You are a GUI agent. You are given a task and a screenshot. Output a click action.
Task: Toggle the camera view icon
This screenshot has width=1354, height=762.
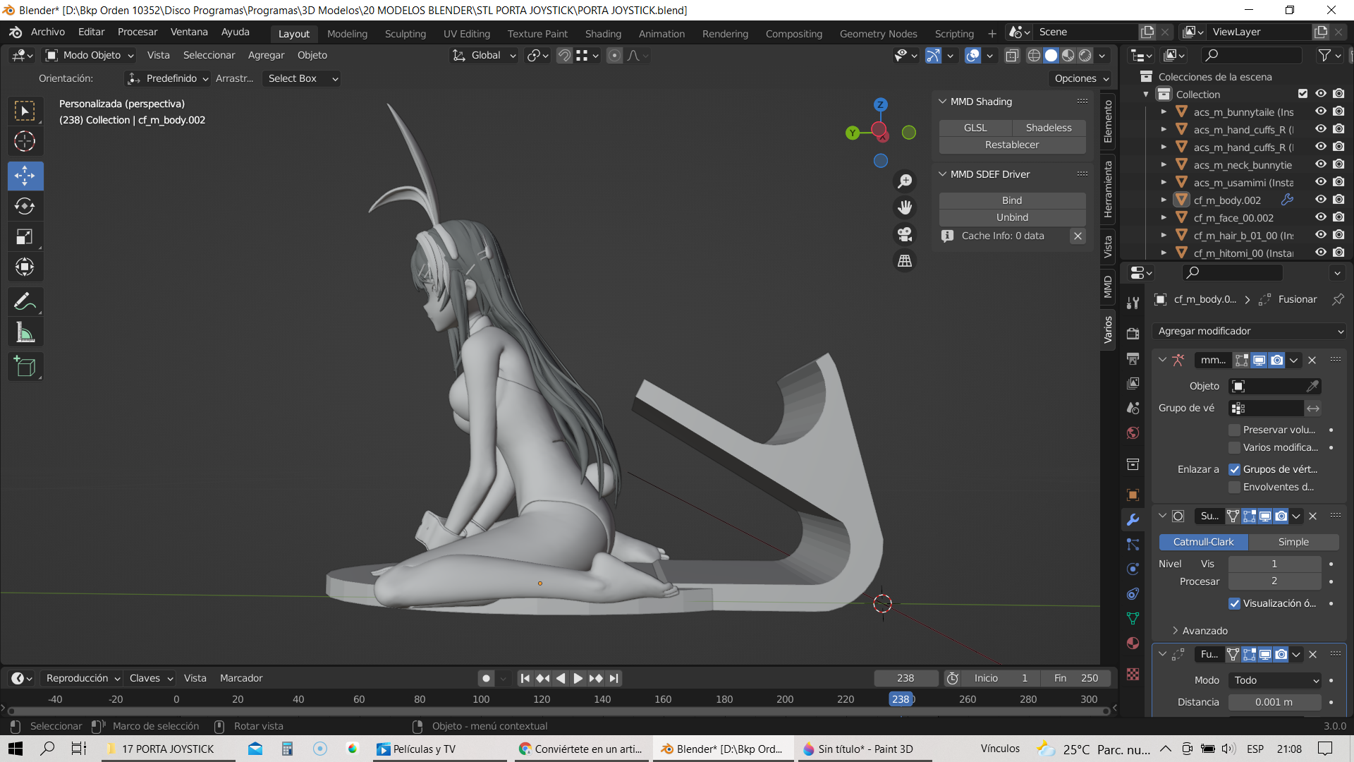tap(905, 234)
